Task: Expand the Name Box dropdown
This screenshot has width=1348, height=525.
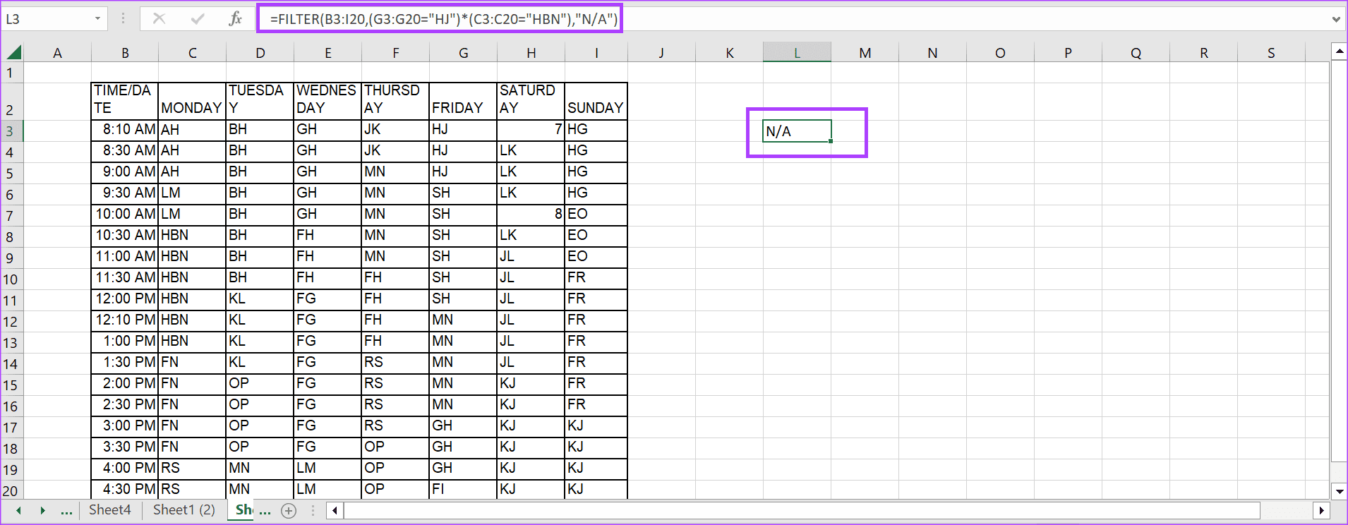Action: pyautogui.click(x=97, y=19)
